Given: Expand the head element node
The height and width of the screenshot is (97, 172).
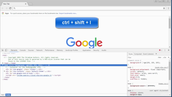Looking at the screenshot, I should coord(3,63).
